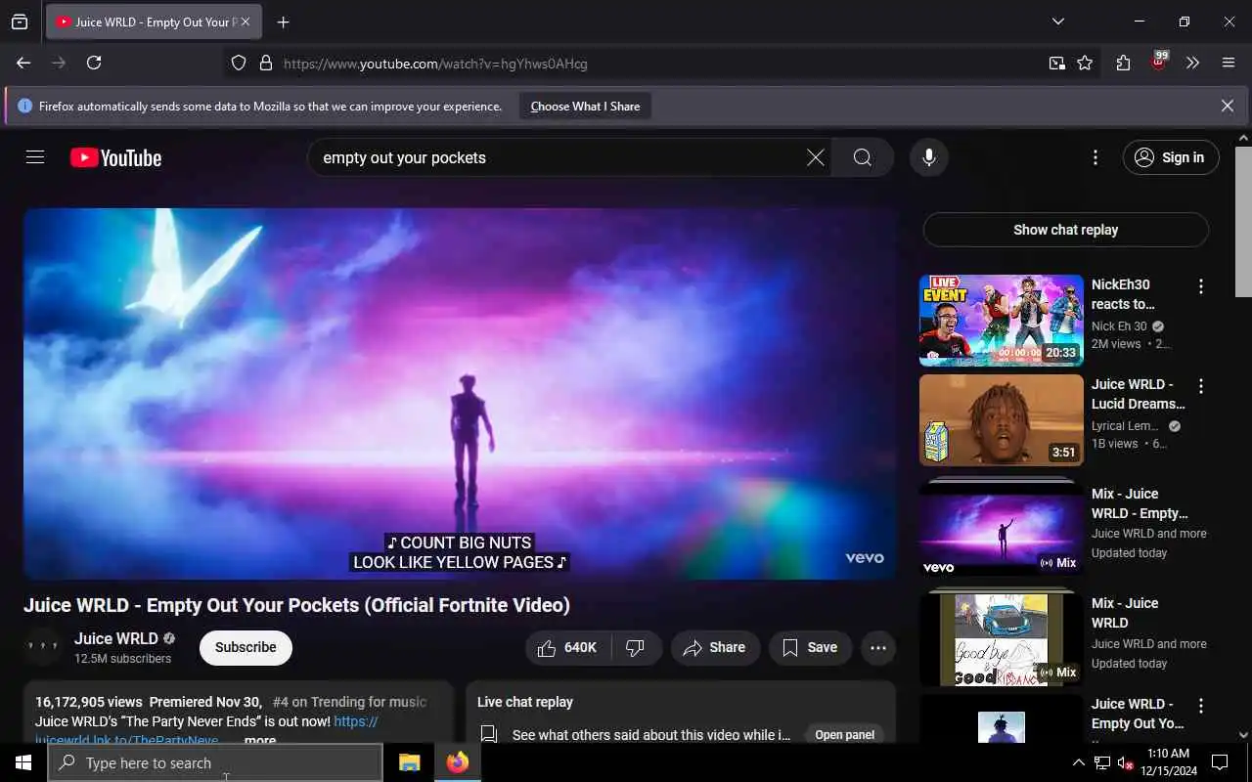Open YouTube settings three-dot menu
The height and width of the screenshot is (782, 1252).
tap(1095, 157)
